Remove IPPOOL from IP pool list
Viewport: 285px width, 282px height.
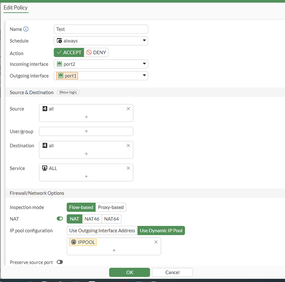pos(156,242)
